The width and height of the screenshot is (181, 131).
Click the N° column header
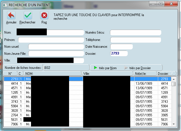[x=10, y=74]
